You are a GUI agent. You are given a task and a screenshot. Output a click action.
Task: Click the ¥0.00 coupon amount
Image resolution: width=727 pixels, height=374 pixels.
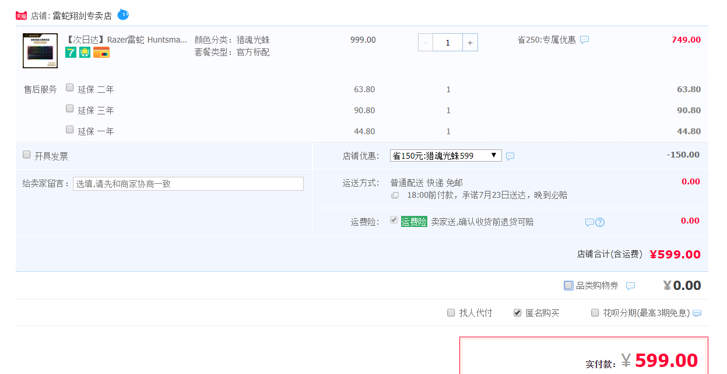pos(682,285)
